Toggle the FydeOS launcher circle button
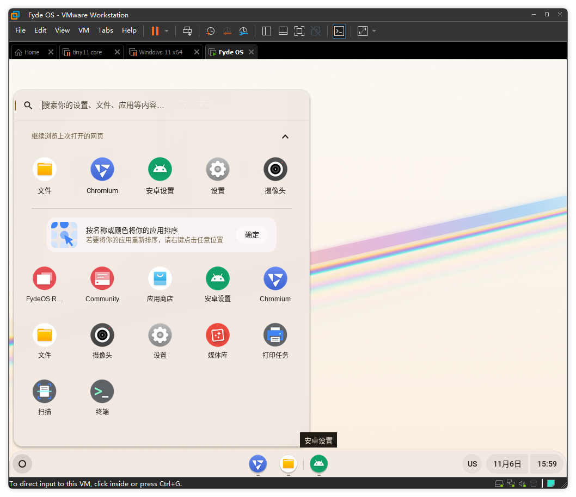The height and width of the screenshot is (497, 576). click(x=22, y=464)
